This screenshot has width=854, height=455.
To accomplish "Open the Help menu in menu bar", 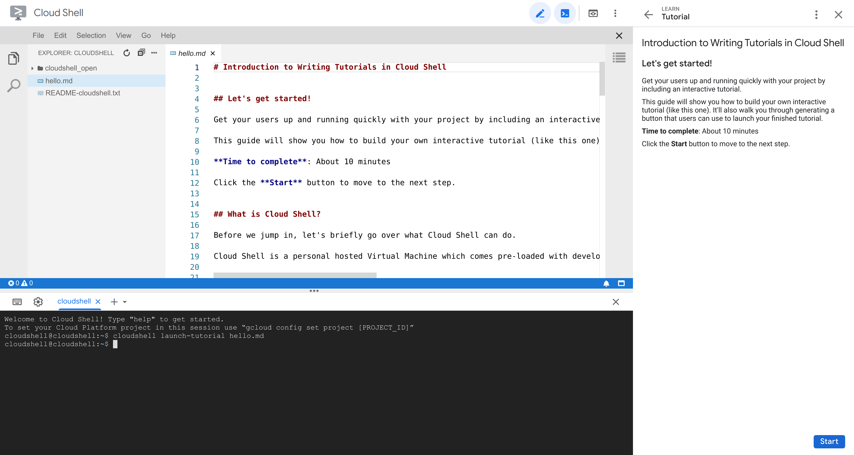I will click(x=168, y=35).
